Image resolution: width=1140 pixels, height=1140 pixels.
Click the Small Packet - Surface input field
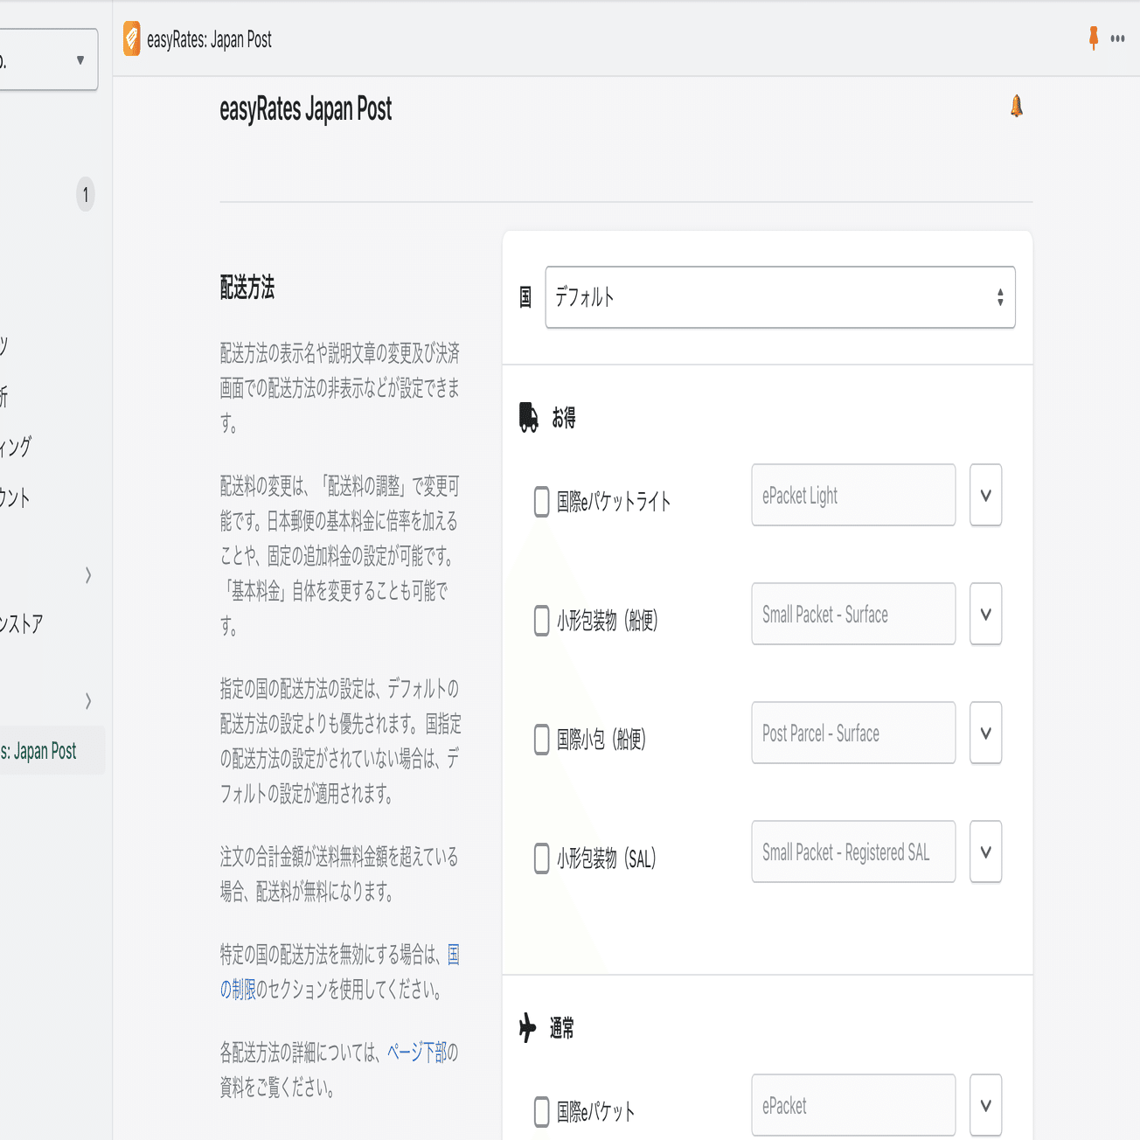(853, 614)
